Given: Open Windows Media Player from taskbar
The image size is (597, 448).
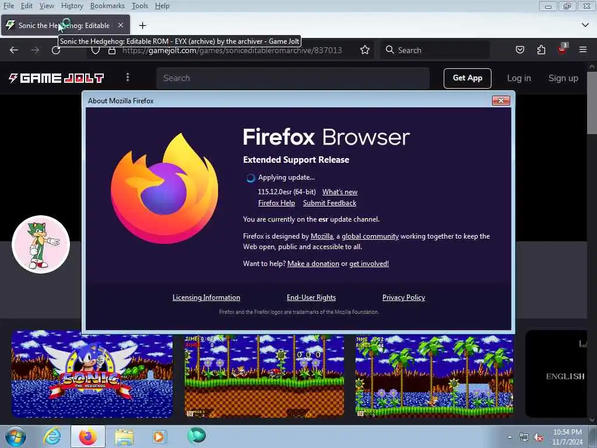Looking at the screenshot, I should tap(159, 436).
